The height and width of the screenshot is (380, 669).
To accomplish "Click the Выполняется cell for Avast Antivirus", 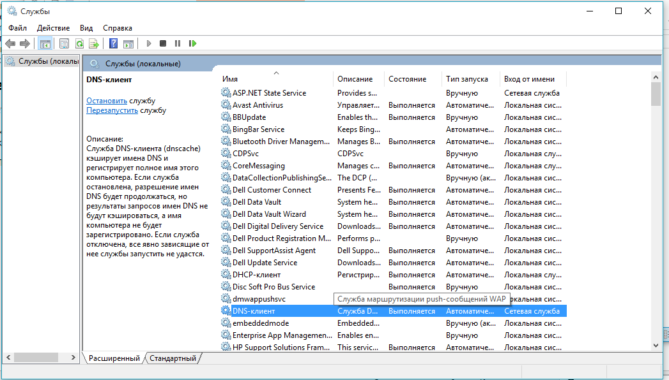I will click(x=411, y=105).
